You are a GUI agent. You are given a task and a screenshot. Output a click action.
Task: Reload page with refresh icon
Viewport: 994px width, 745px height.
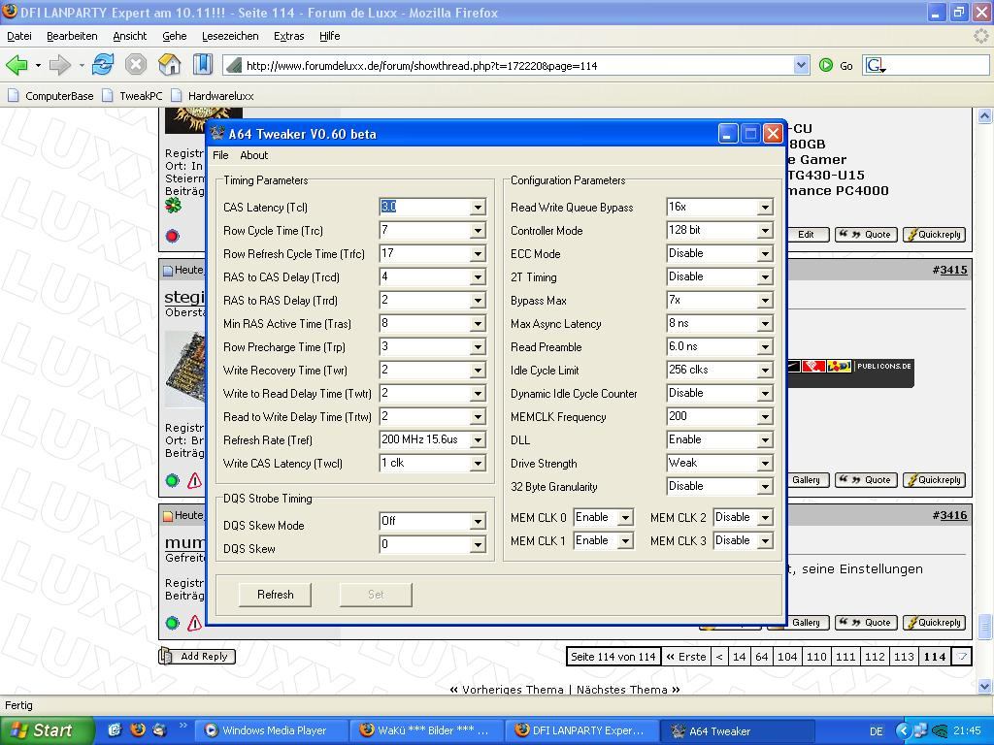[102, 65]
